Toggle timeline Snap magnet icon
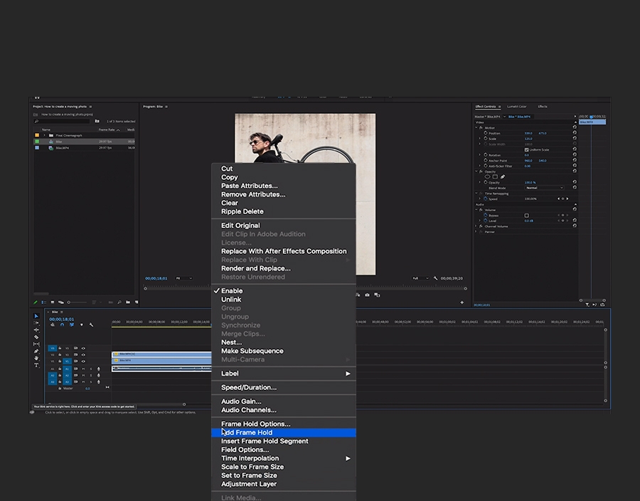 tap(62, 325)
